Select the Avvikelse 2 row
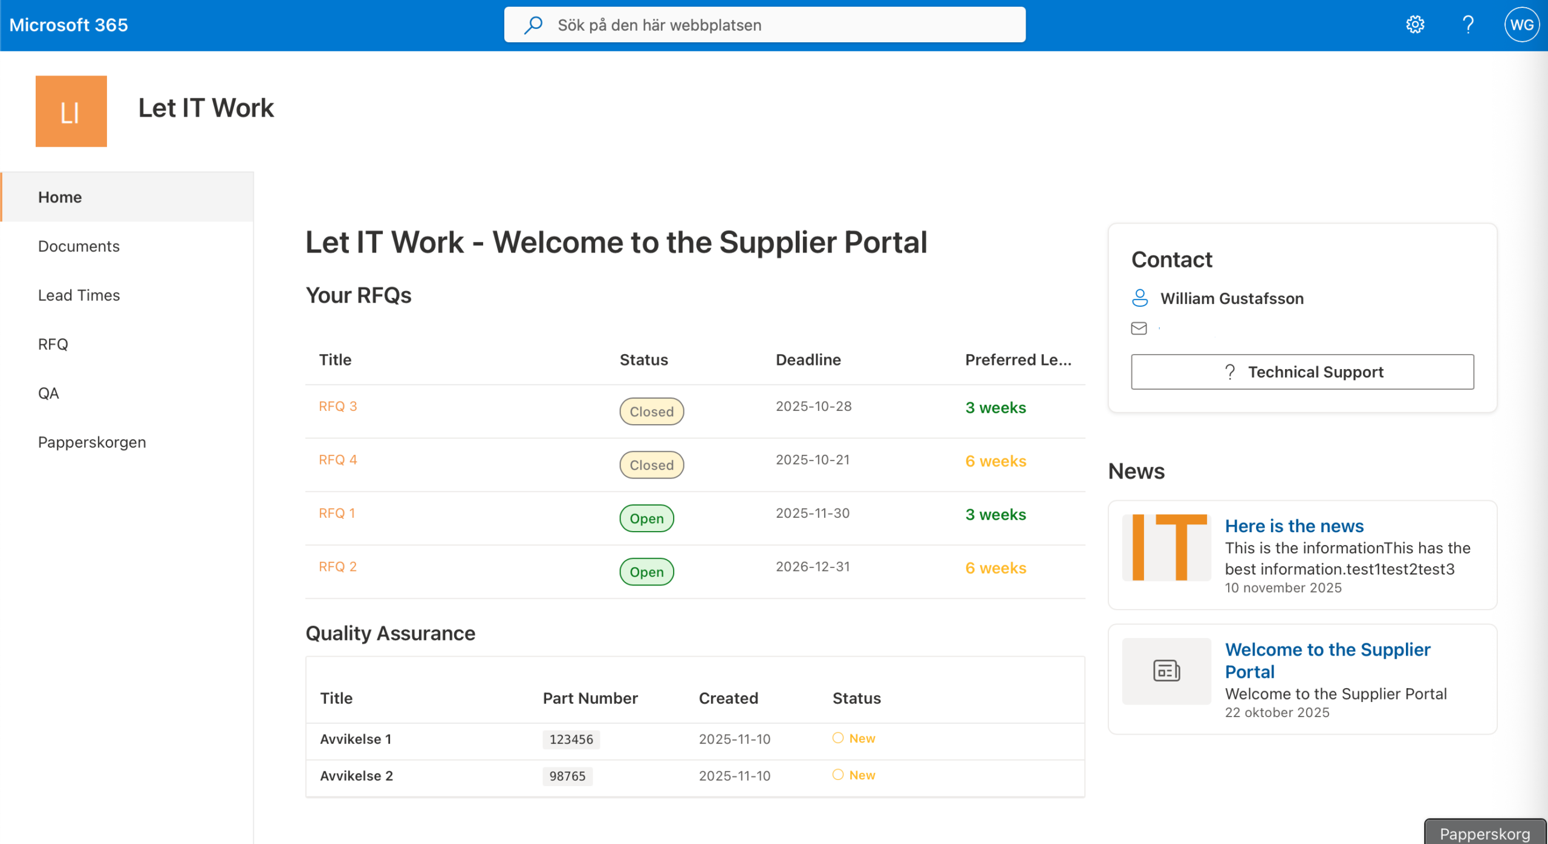 (x=356, y=776)
